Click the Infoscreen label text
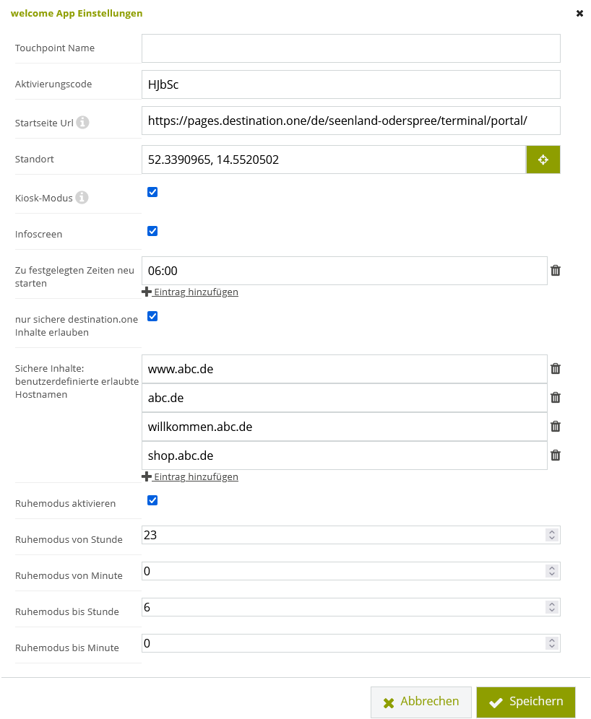The height and width of the screenshot is (719, 591). pyautogui.click(x=38, y=235)
